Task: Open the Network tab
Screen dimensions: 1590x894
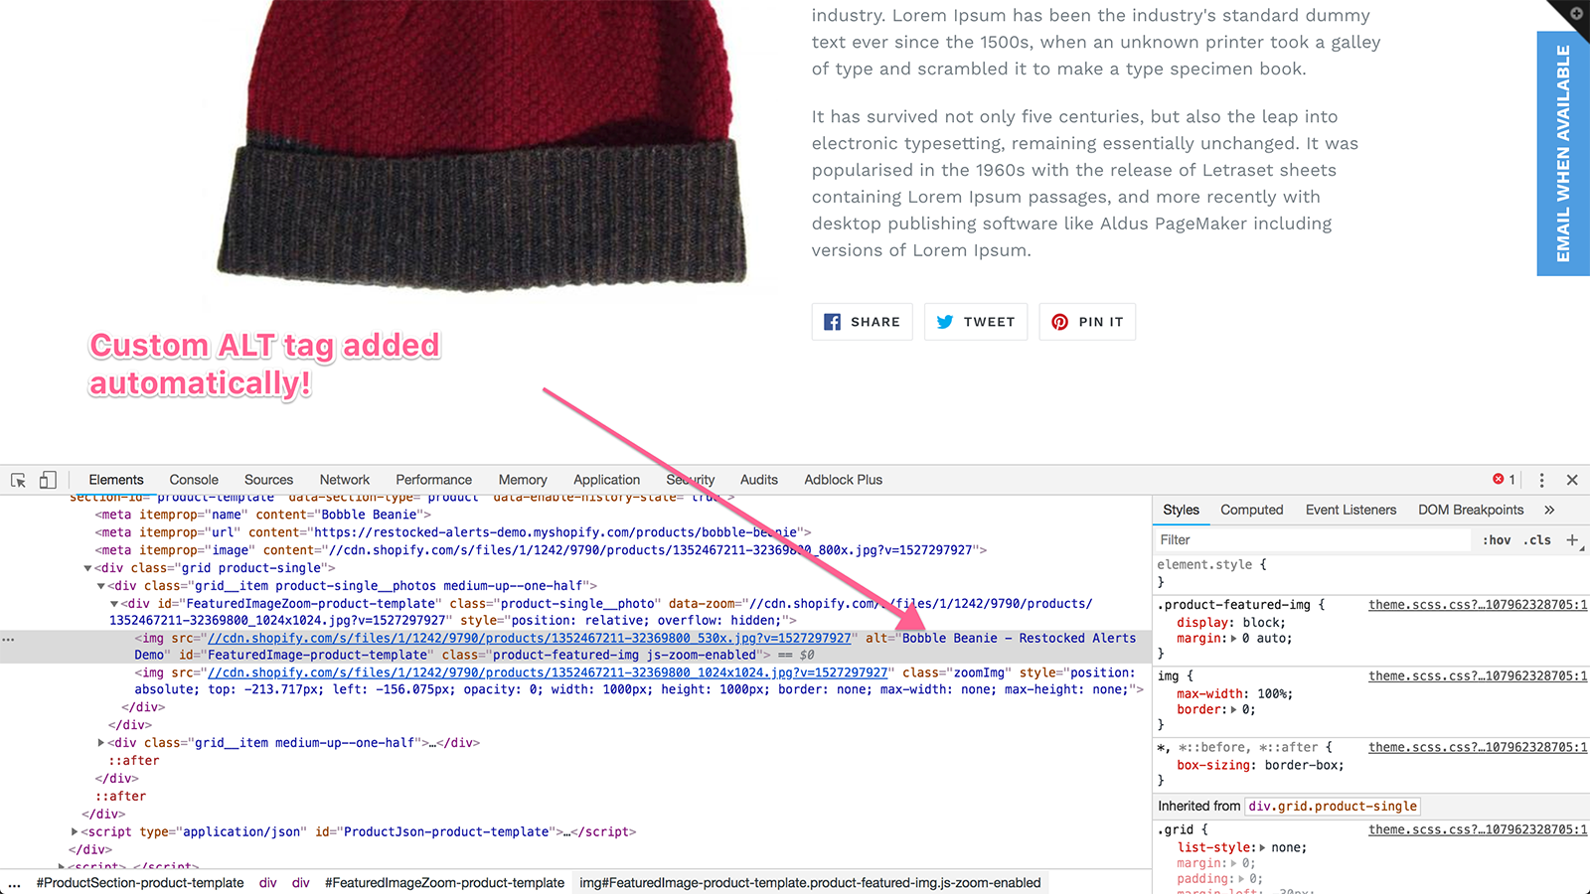Action: pos(345,480)
